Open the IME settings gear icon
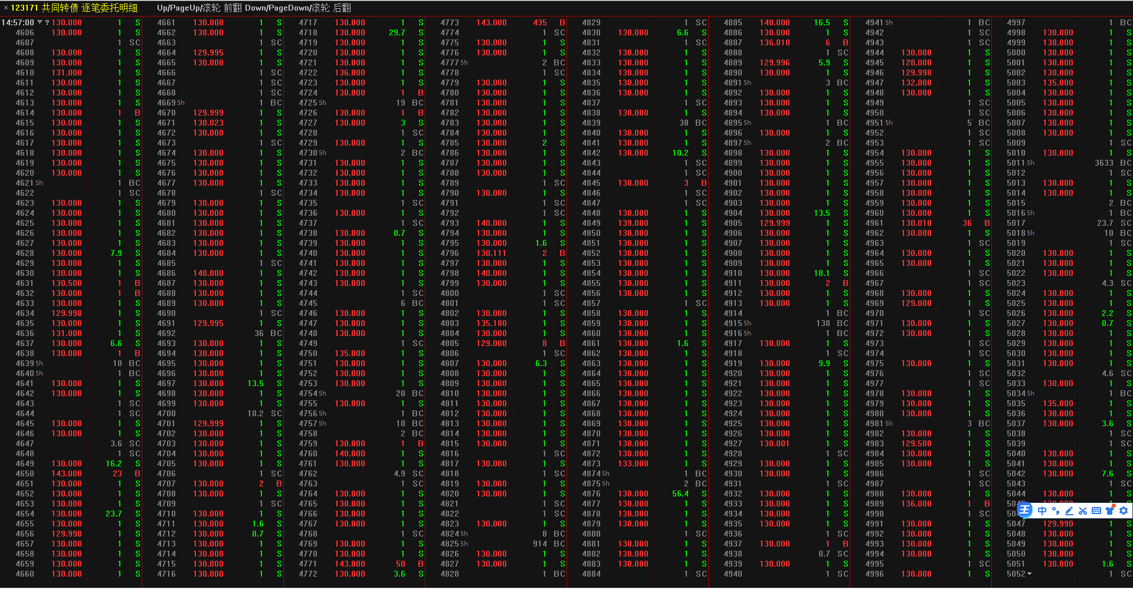1133x589 pixels. point(1124,511)
